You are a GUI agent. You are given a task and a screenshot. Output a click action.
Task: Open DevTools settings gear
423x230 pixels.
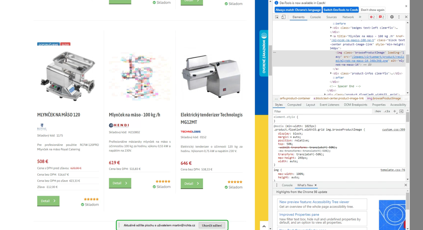coord(392,17)
